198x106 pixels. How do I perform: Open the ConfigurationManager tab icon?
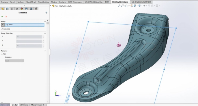pyautogui.click(x=12, y=9)
